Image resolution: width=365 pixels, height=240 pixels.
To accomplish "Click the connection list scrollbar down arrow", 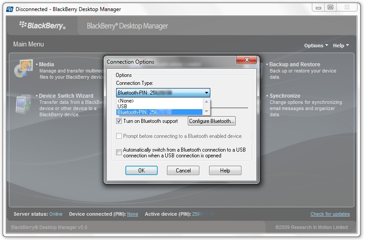I will point(206,112).
